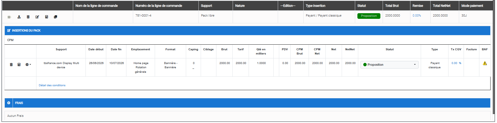497x123 pixels.
Task: Click the calculator icon of the insertion row
Action: point(19,65)
